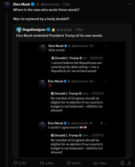Open Elon Musk's profile avatar
Screen dimensions: 135x167
coord(7,7)
